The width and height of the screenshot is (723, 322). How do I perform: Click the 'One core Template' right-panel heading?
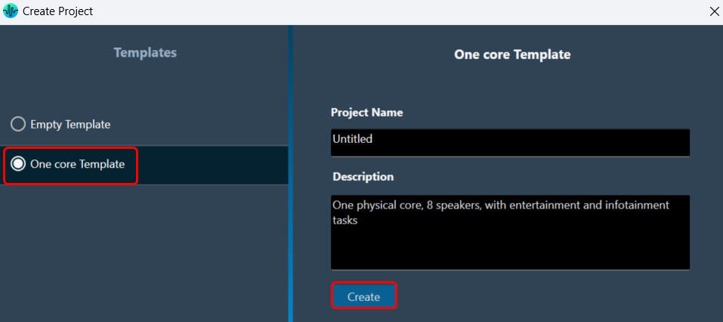[512, 54]
